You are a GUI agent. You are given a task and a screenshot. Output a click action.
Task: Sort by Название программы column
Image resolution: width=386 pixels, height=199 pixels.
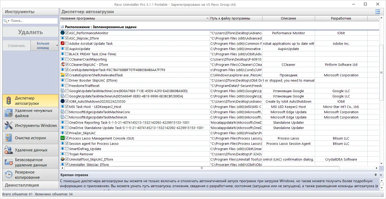[135, 18]
